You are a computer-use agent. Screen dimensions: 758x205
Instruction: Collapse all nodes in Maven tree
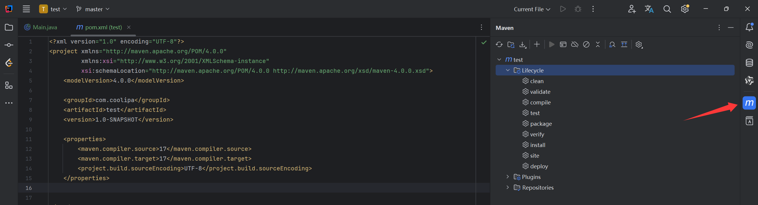click(598, 45)
